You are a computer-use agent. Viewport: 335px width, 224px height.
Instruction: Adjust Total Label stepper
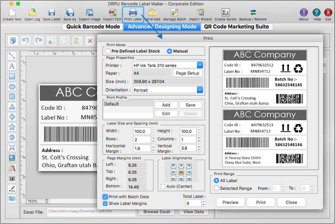point(204,203)
